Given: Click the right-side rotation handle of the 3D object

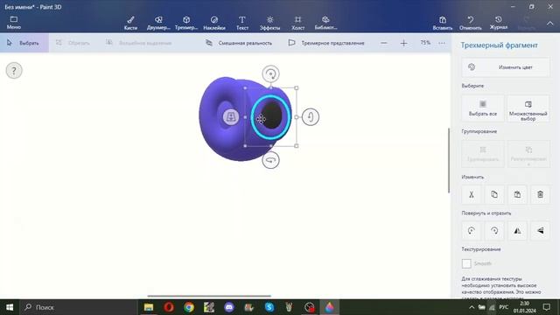Looking at the screenshot, I should pyautogui.click(x=311, y=116).
